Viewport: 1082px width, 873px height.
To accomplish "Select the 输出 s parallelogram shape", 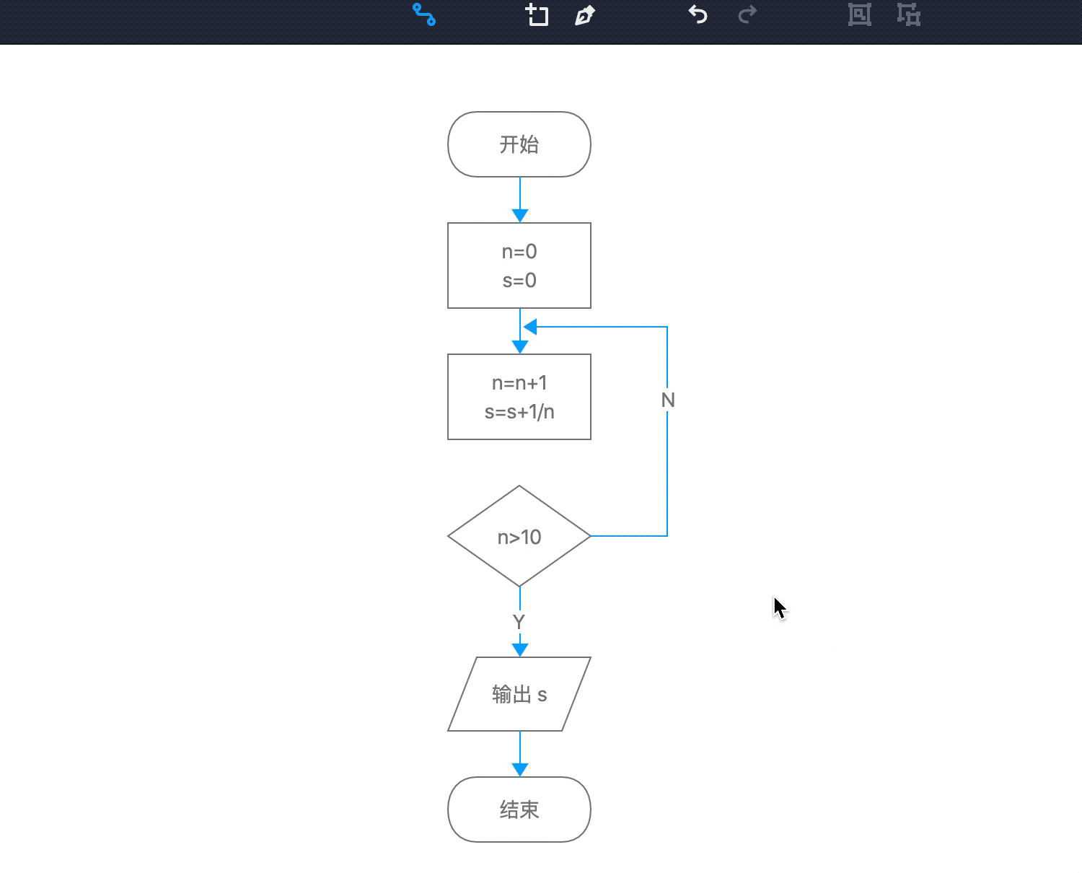I will (519, 694).
